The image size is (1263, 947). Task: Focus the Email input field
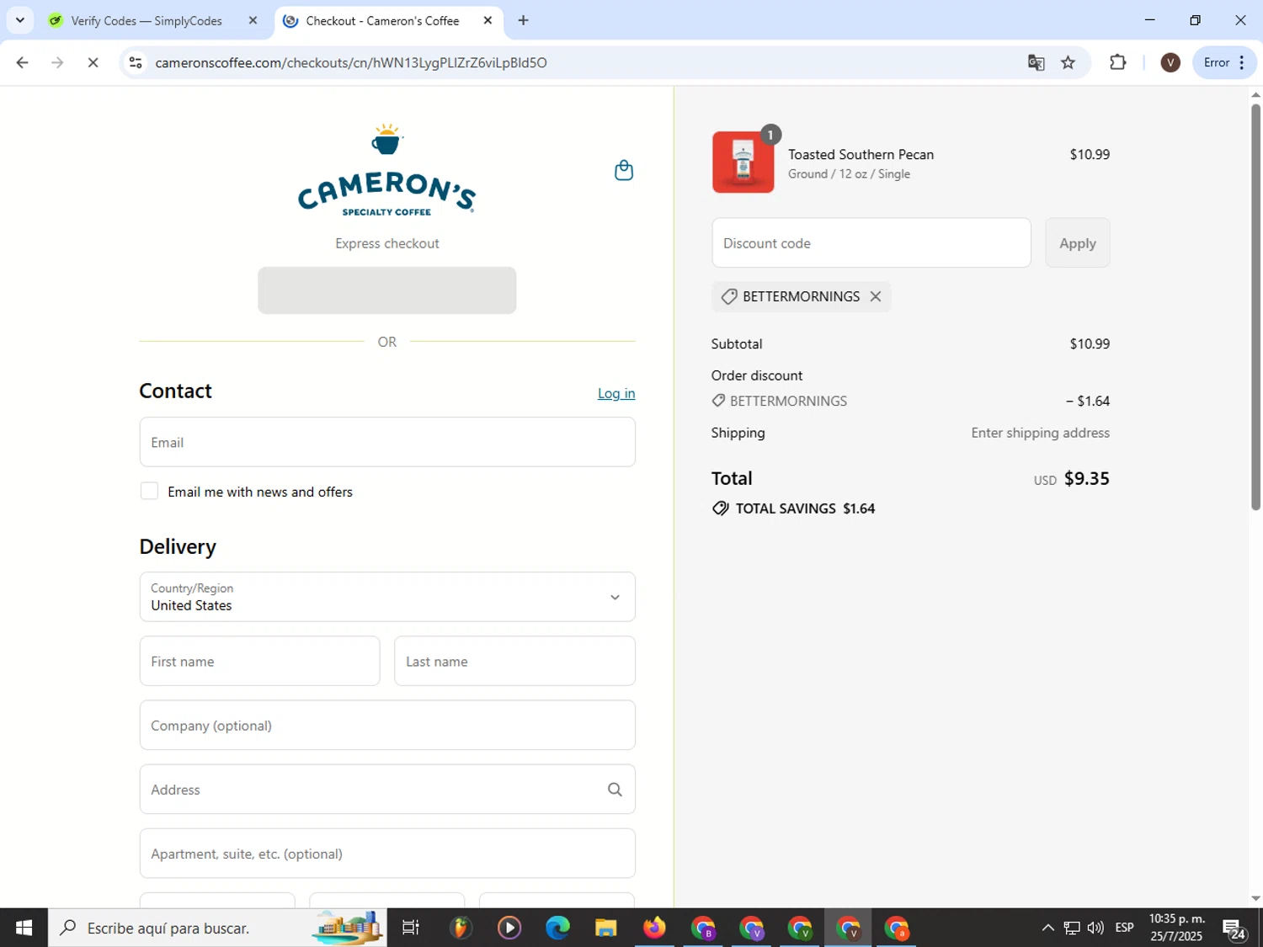387,442
